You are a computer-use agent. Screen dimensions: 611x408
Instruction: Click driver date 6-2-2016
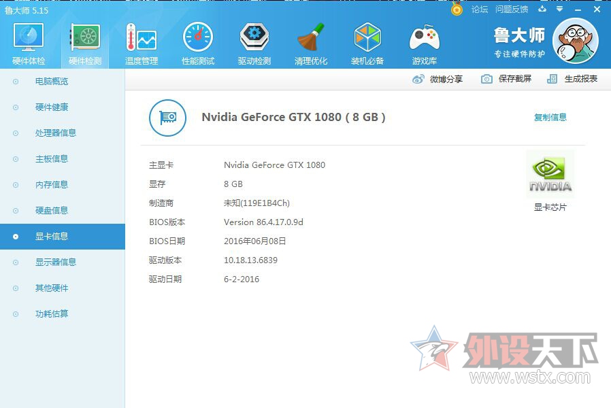242,279
